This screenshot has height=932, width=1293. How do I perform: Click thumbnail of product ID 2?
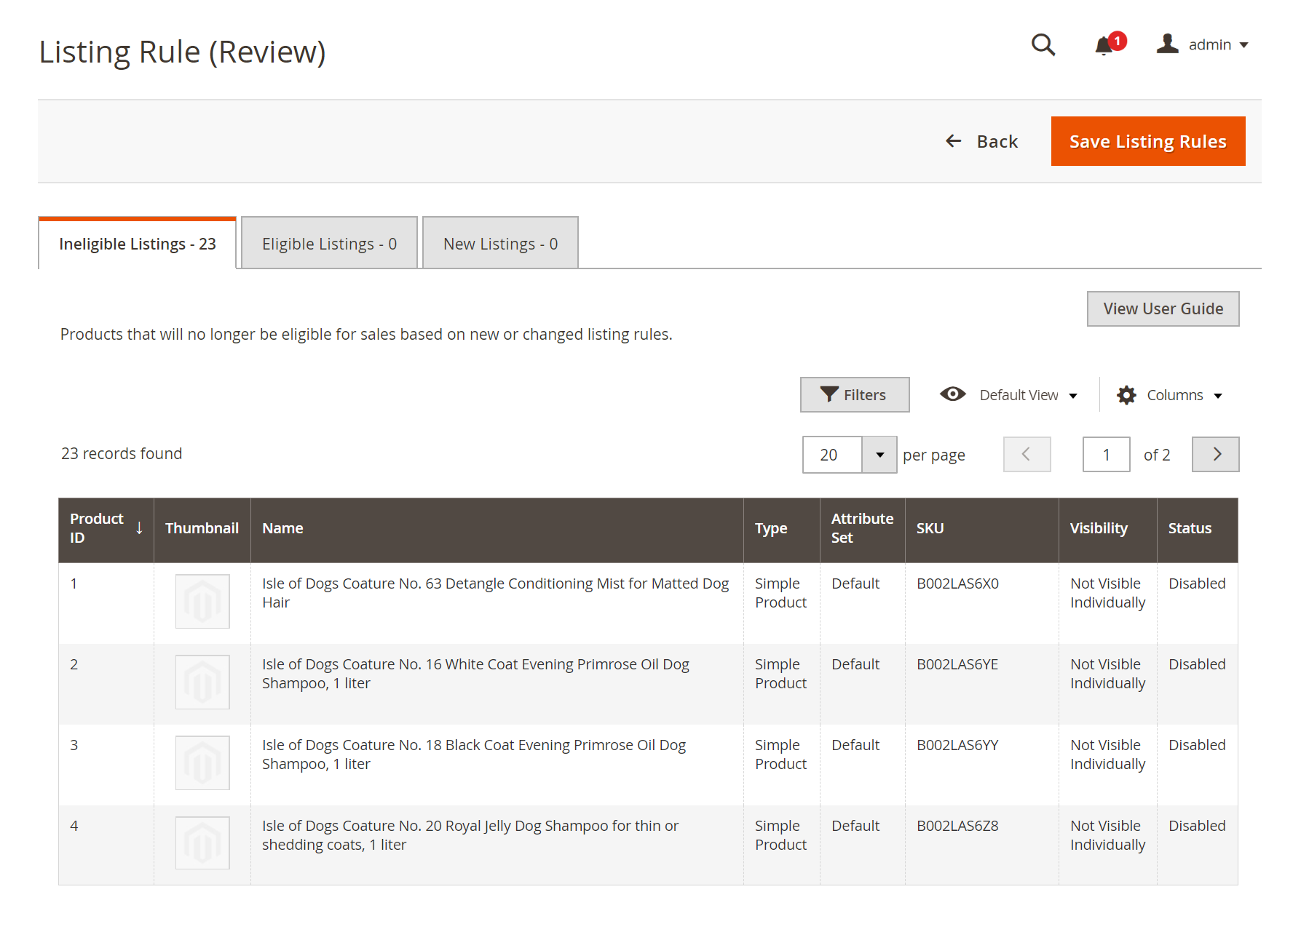(202, 682)
